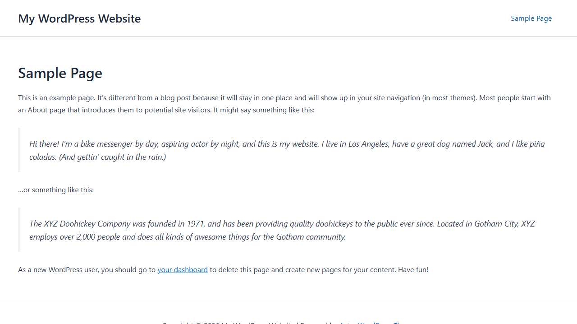577x324 pixels.
Task: Click the "Have fun!" text
Action: pos(413,269)
